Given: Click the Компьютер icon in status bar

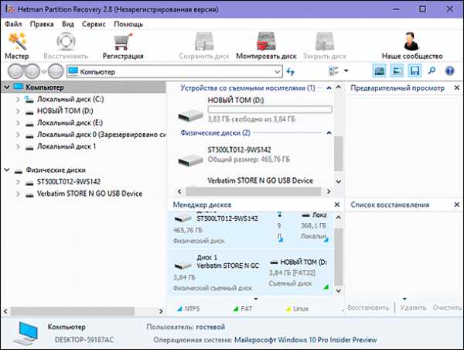Looking at the screenshot, I should pos(26,334).
